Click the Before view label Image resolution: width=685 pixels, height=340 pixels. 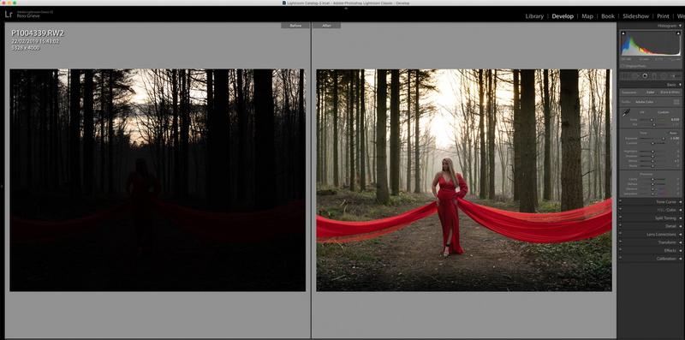tap(295, 26)
